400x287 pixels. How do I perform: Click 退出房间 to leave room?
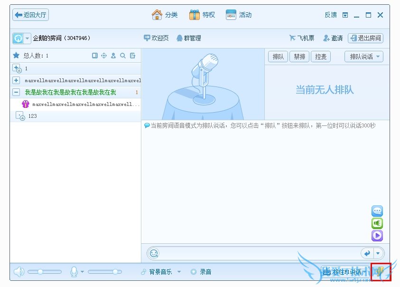[x=365, y=38]
